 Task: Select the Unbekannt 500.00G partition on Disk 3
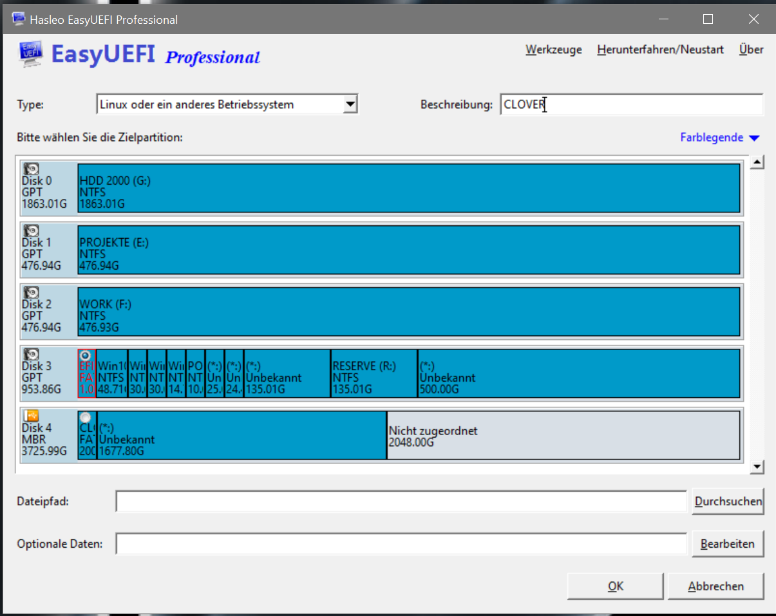579,373
